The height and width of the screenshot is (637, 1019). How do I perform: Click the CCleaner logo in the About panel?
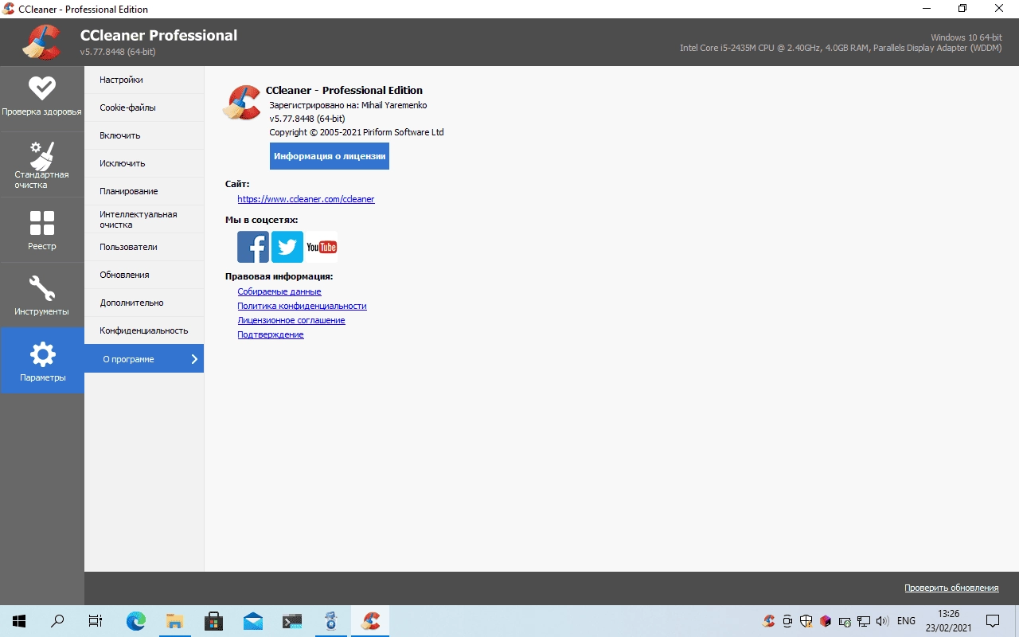point(242,103)
